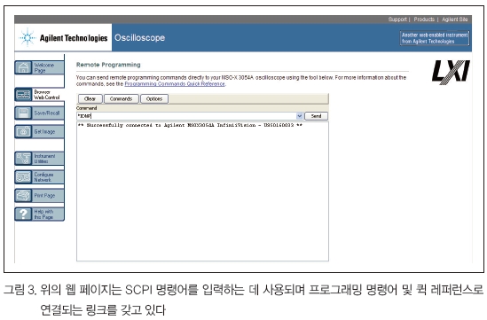
Task: Open the Commands button menu
Action: [x=122, y=99]
